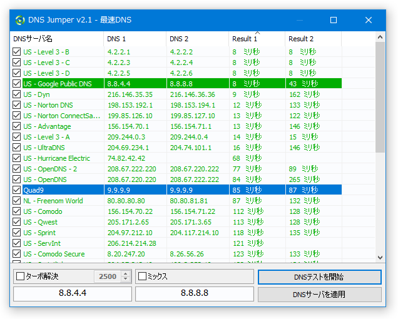Click the 8.8.8.8 secondary DNS field

tap(195, 293)
